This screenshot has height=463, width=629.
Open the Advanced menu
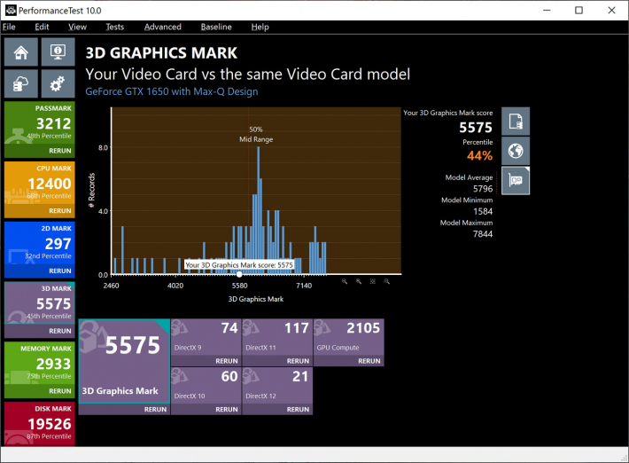click(x=162, y=27)
